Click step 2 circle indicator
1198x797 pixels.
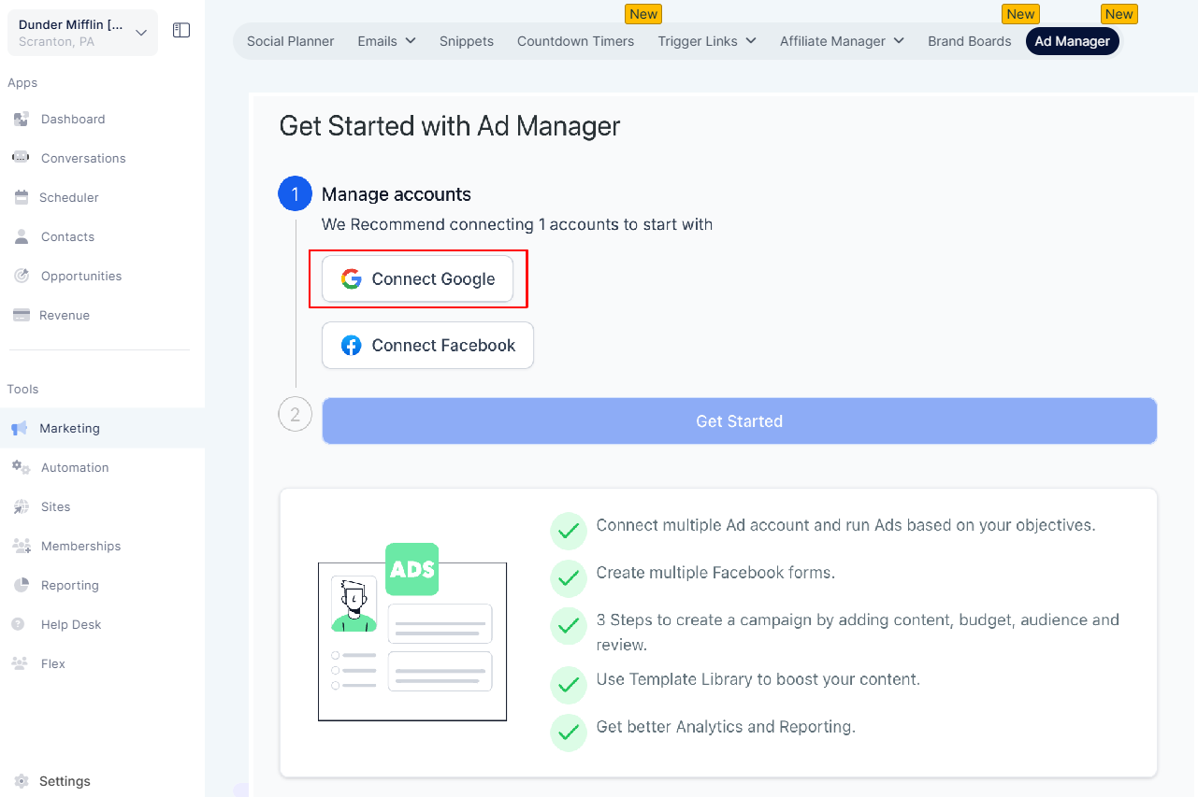295,415
